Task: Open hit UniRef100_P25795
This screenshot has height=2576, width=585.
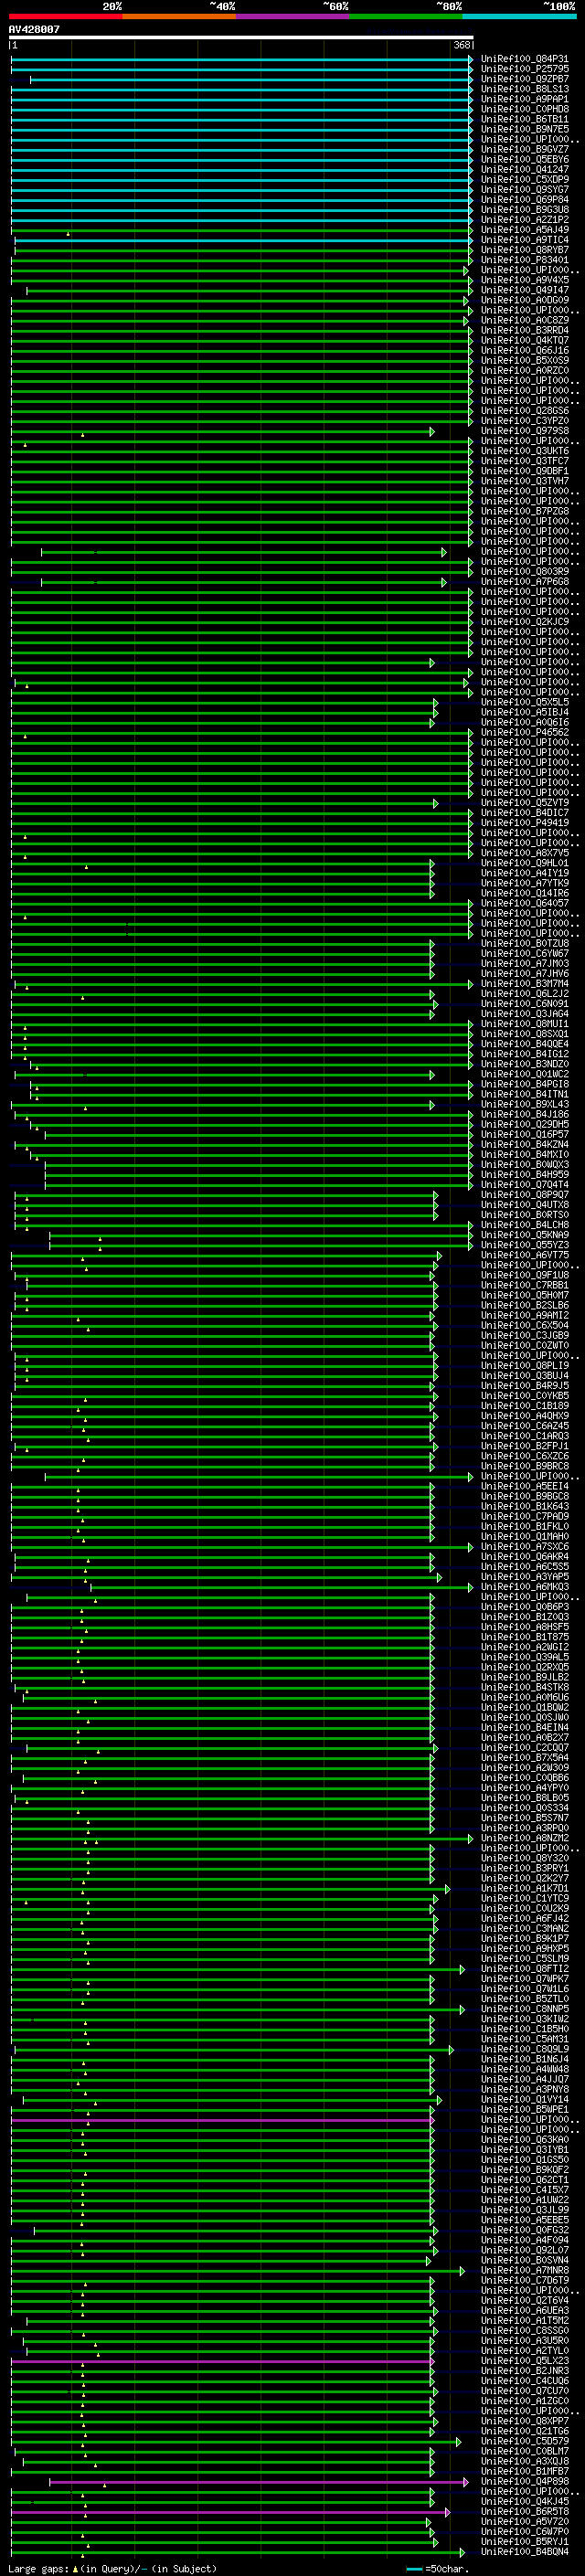Action: 525,69
